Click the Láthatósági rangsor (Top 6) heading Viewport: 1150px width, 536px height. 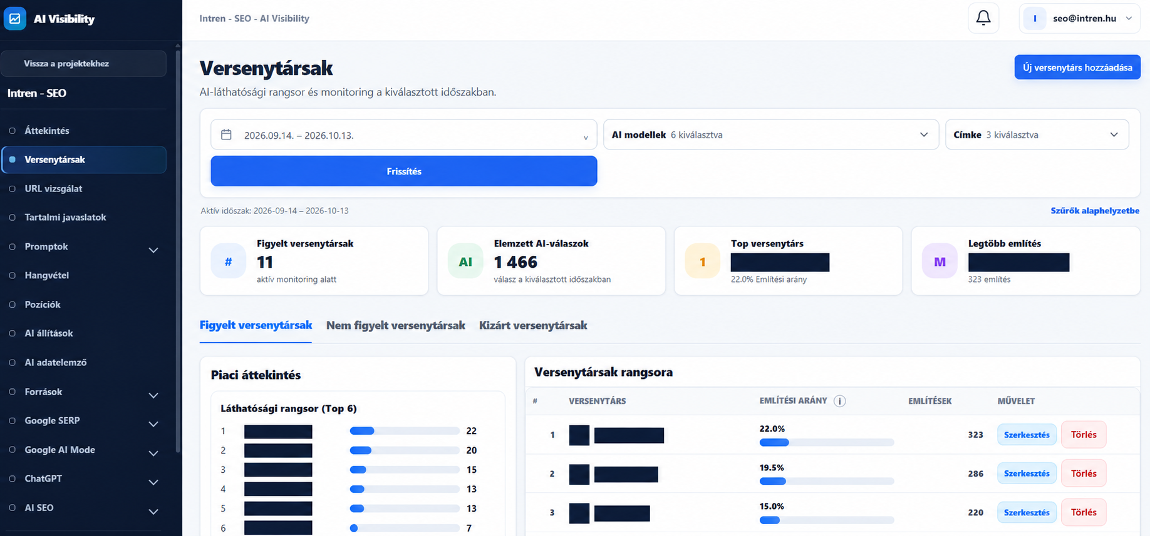tap(289, 408)
